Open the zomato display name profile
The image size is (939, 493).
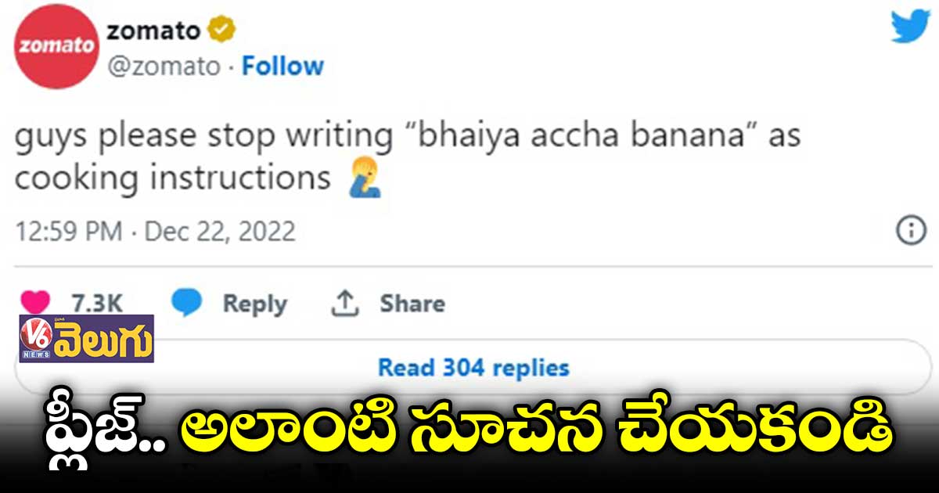[x=153, y=30]
